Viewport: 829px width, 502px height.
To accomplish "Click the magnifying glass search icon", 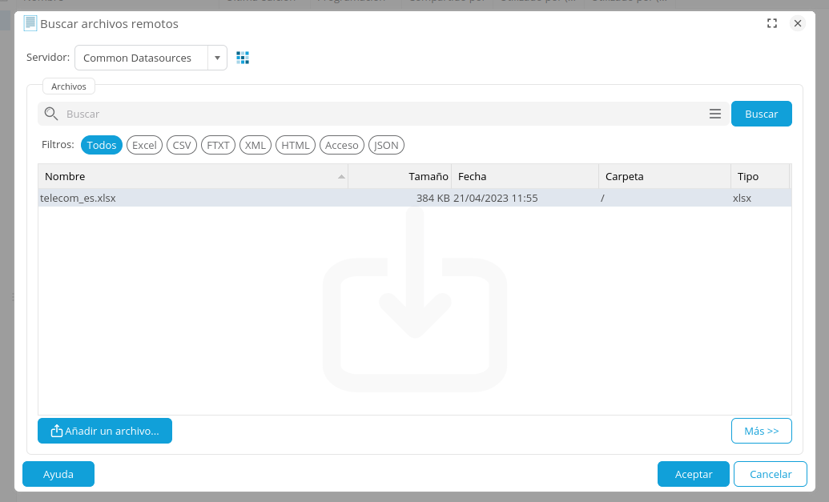I will coord(51,114).
